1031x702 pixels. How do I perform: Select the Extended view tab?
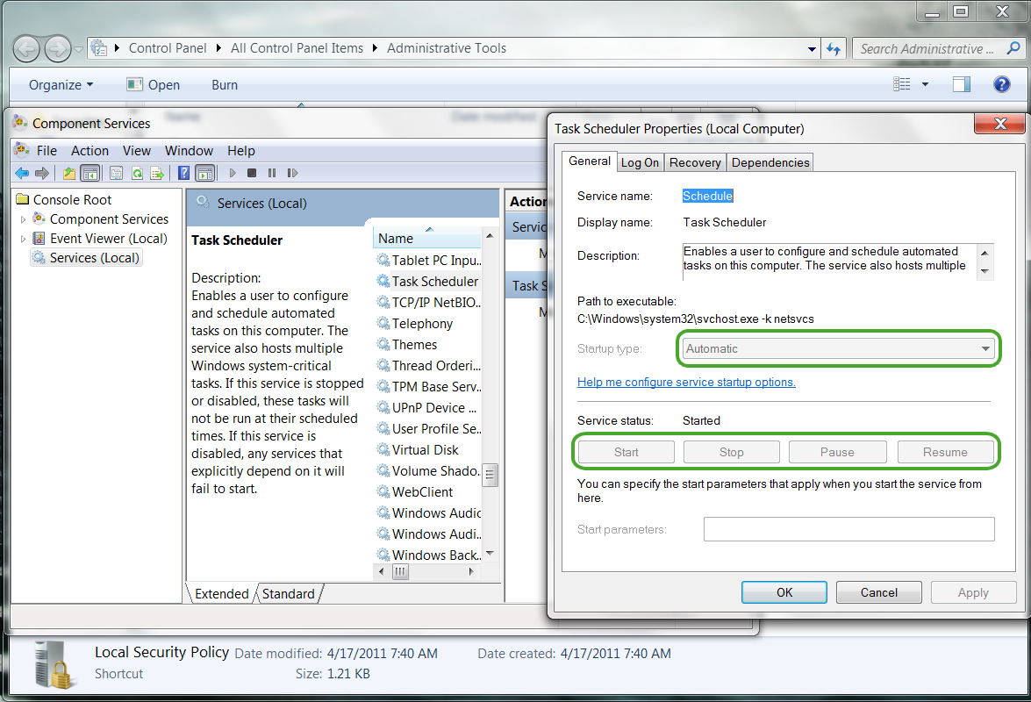tap(222, 593)
